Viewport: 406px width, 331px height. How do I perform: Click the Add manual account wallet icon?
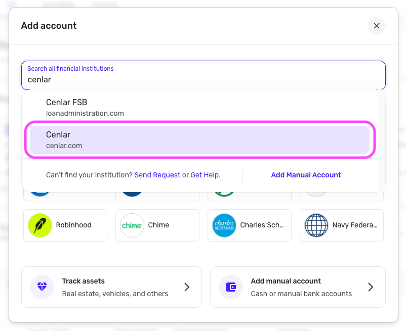pos(231,287)
